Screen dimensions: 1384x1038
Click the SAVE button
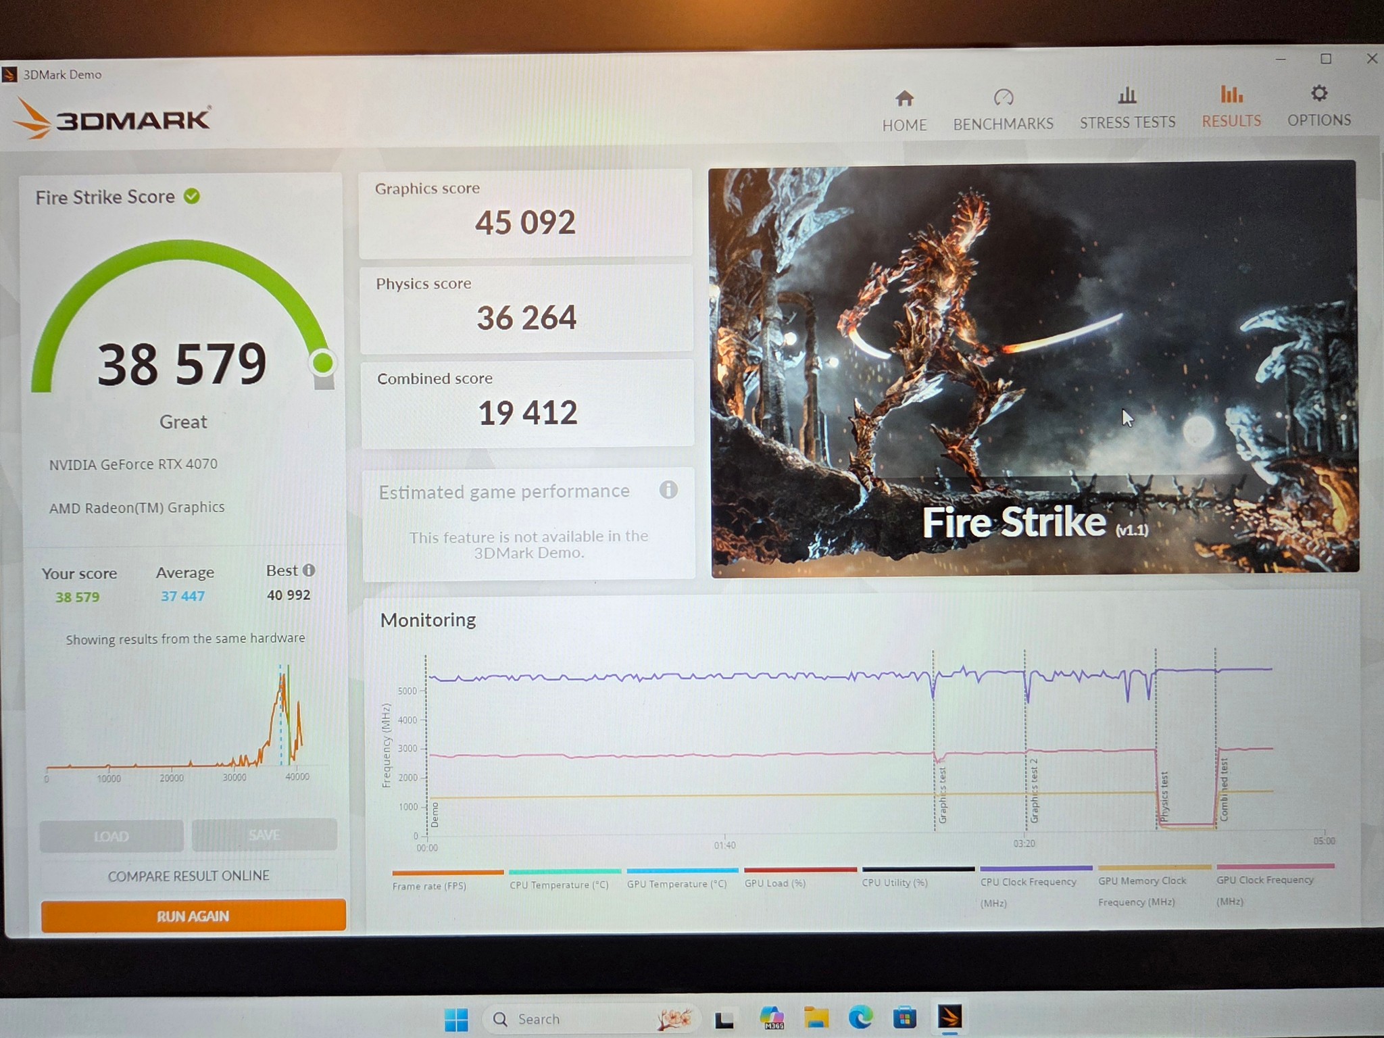(264, 835)
